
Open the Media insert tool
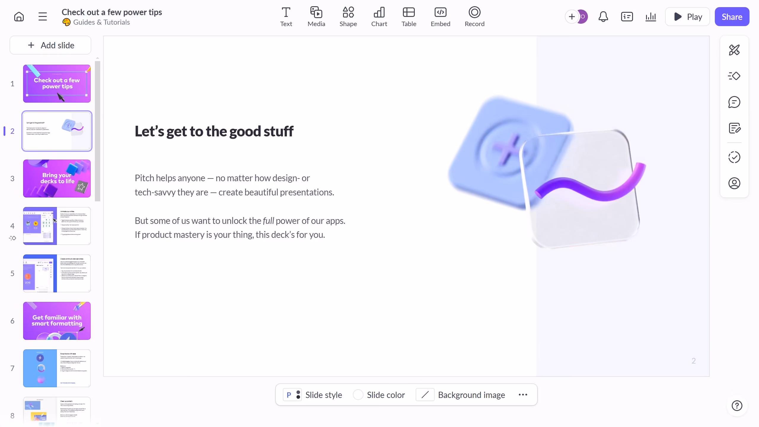click(316, 17)
